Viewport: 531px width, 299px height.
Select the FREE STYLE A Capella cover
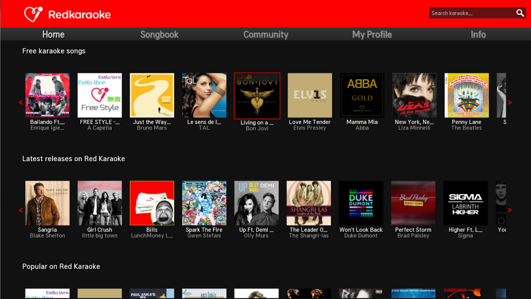(x=100, y=95)
